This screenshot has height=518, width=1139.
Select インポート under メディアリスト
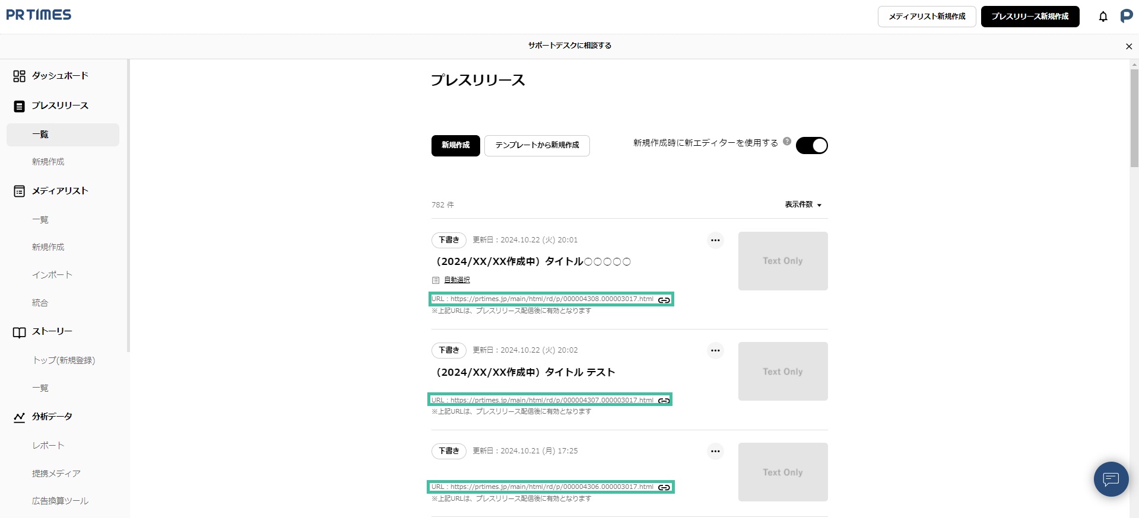click(52, 275)
